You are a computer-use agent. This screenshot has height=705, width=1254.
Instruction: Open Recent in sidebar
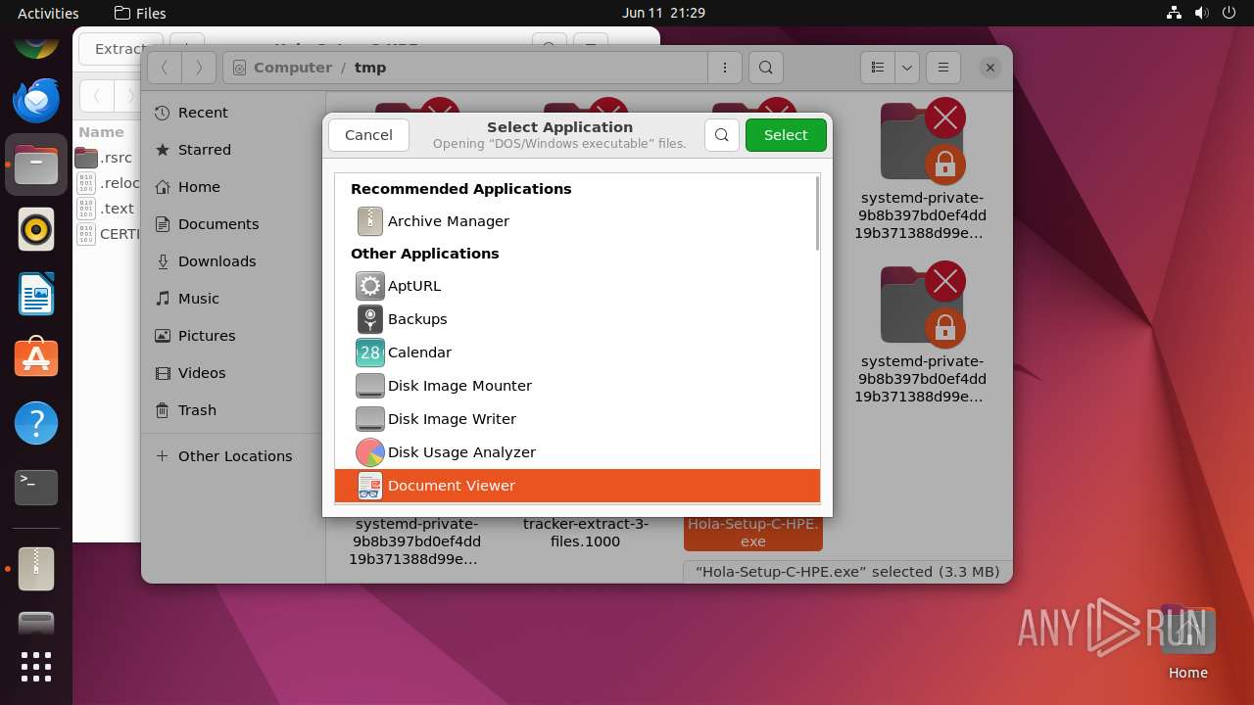[x=233, y=113]
